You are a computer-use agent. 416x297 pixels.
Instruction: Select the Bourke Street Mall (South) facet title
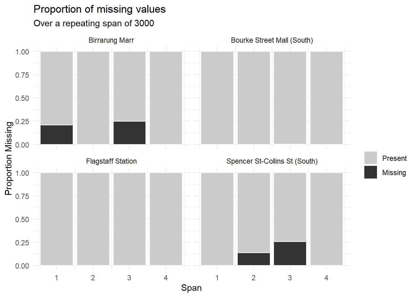tap(272, 40)
